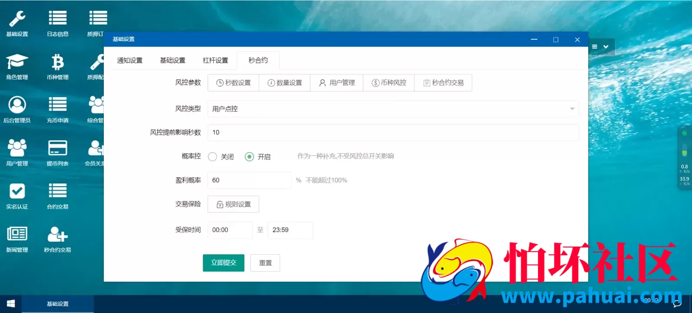Expand the chevron next to hamburger menu
This screenshot has width=692, height=313.
606,47
